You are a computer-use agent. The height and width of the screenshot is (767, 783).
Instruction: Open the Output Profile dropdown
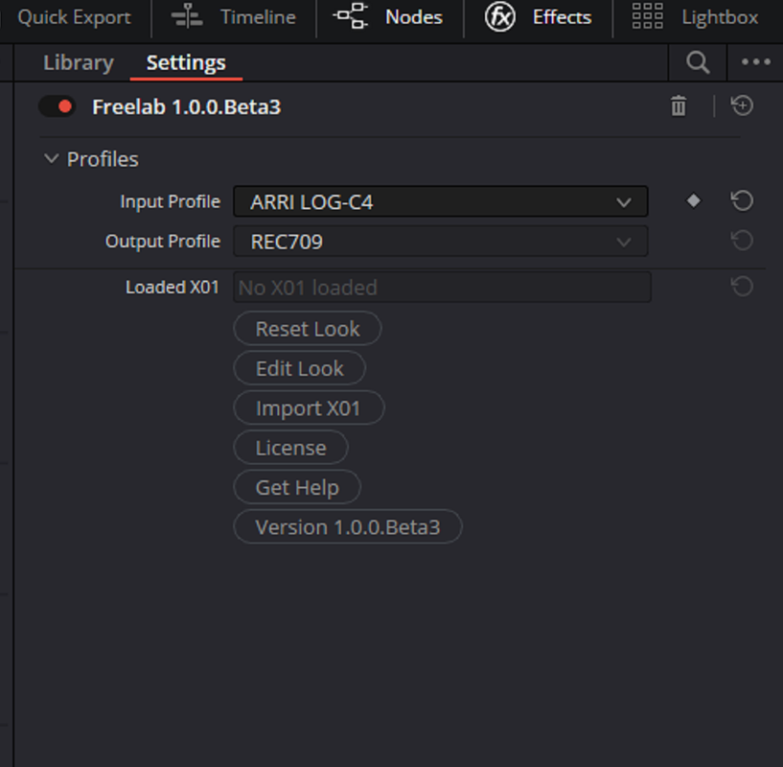click(x=441, y=242)
